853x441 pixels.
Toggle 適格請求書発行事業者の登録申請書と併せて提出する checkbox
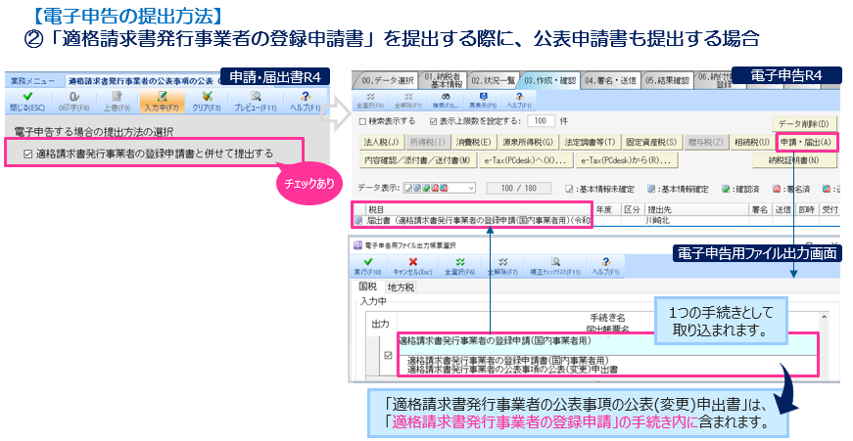tap(27, 153)
